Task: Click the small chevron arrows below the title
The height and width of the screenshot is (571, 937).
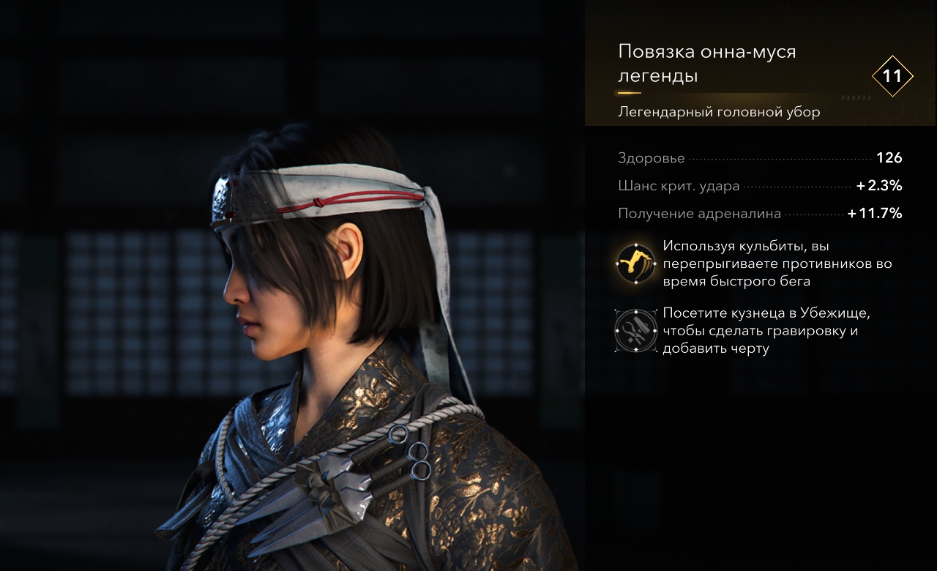Action: (856, 97)
